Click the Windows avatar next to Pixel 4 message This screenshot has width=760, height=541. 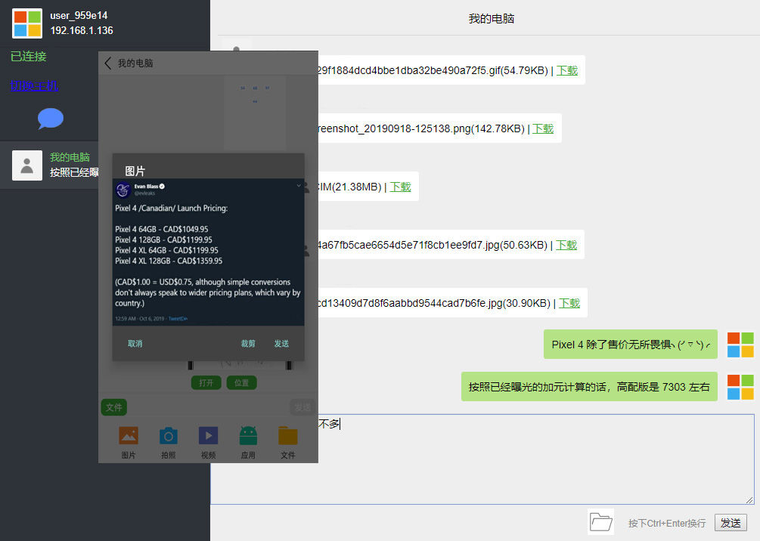740,345
